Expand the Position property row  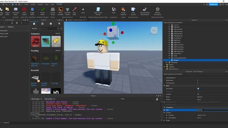click(167, 115)
